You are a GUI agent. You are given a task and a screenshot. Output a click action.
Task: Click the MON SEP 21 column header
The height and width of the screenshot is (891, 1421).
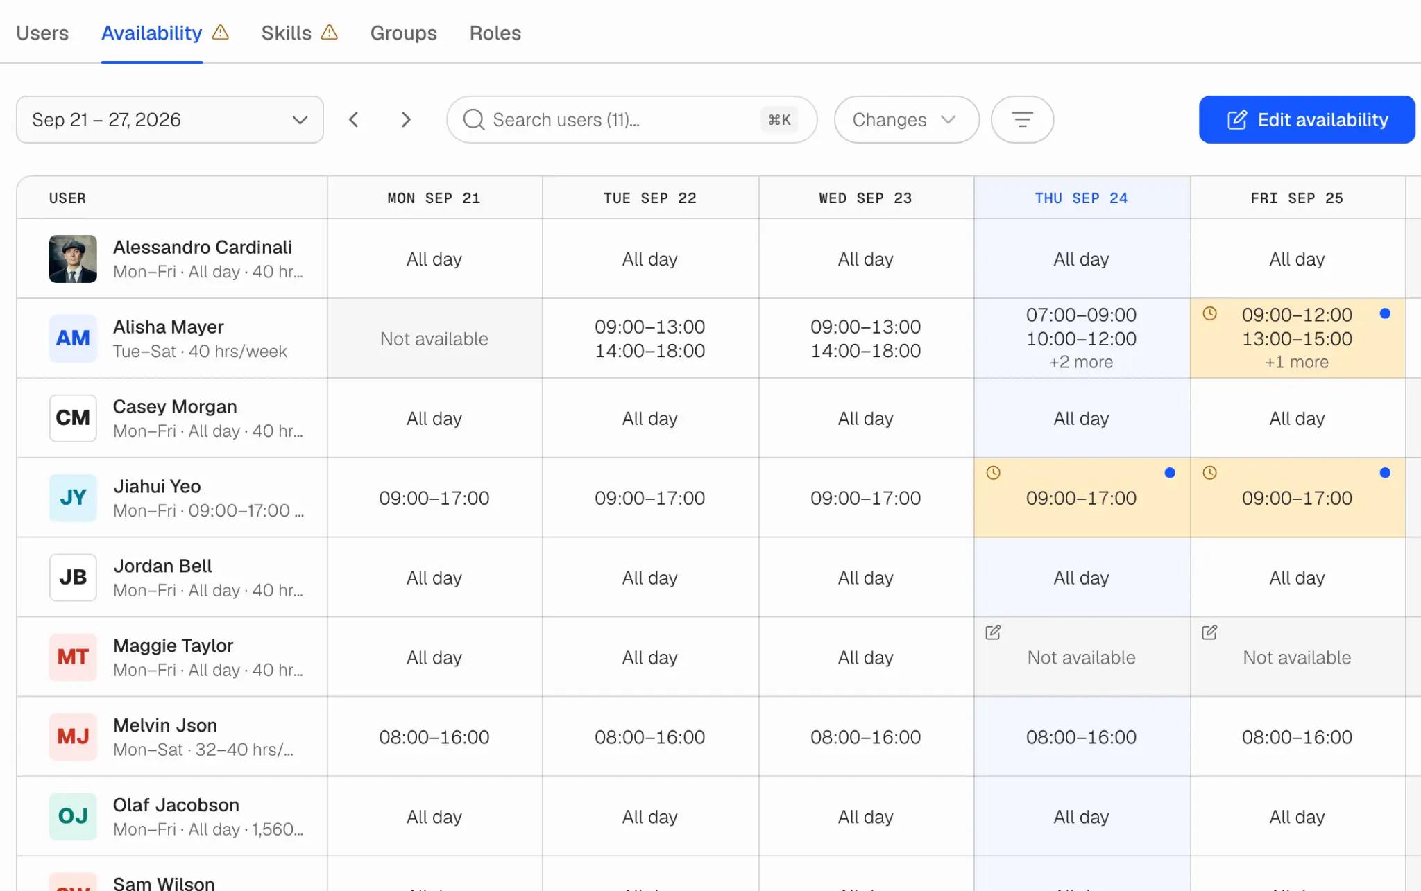[434, 198]
